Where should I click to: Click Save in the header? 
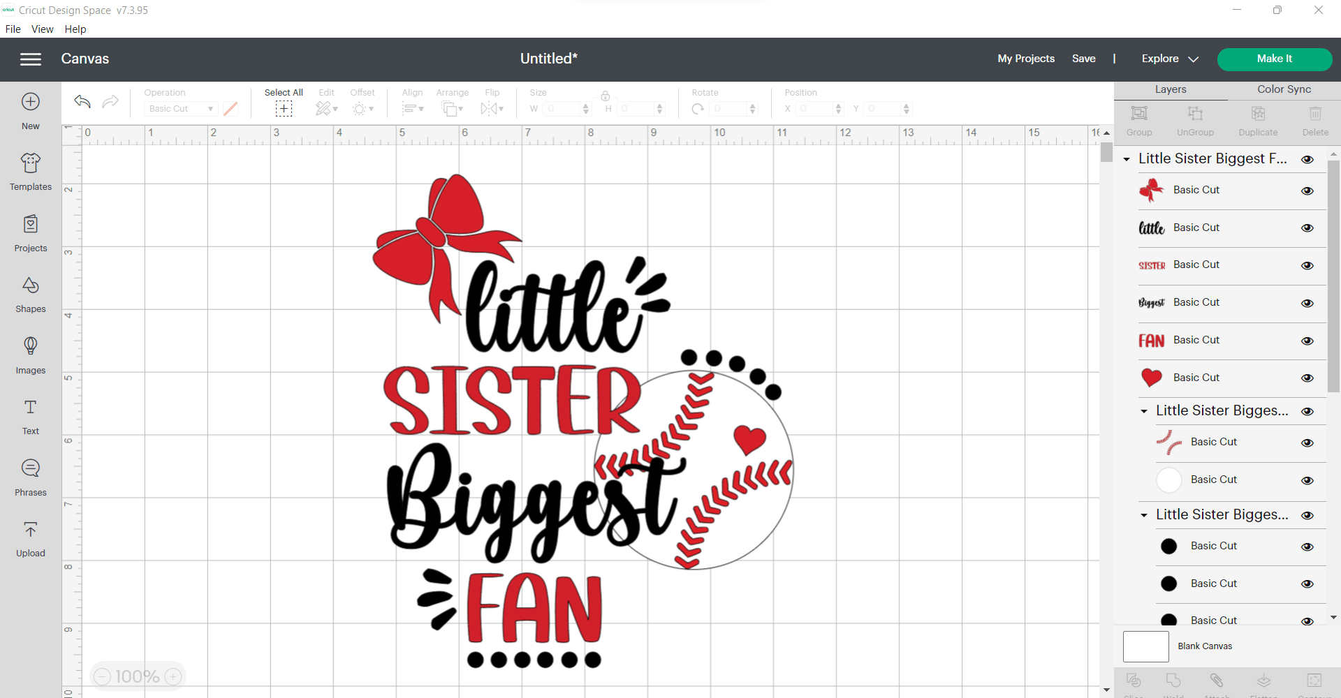(x=1083, y=59)
